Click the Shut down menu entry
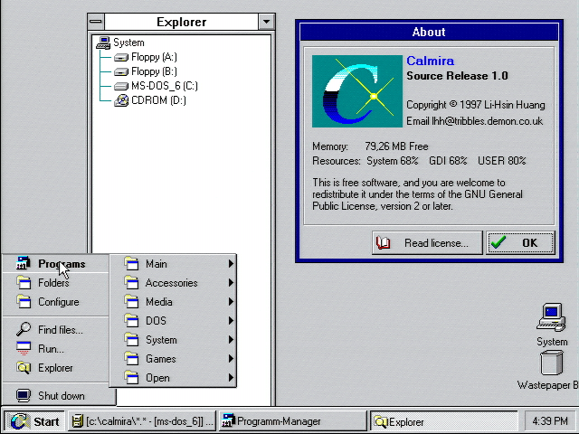 pos(61,396)
